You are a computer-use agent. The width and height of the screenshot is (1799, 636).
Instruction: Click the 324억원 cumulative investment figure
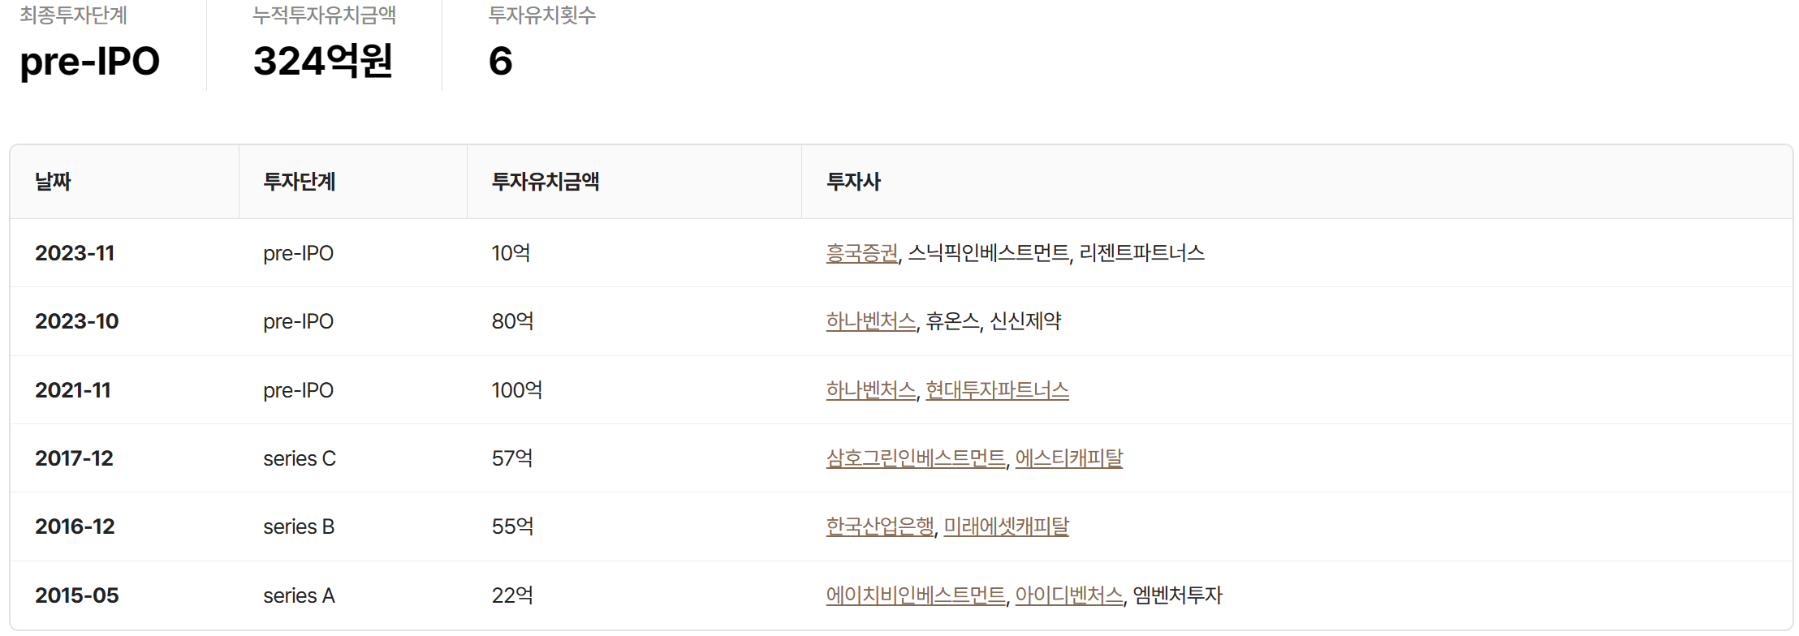323,61
